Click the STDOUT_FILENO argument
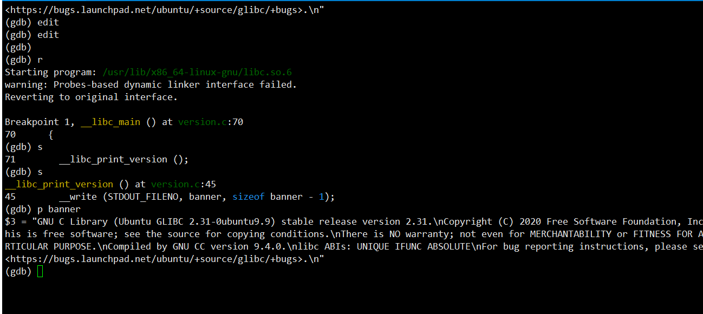The width and height of the screenshot is (703, 314). pos(143,197)
